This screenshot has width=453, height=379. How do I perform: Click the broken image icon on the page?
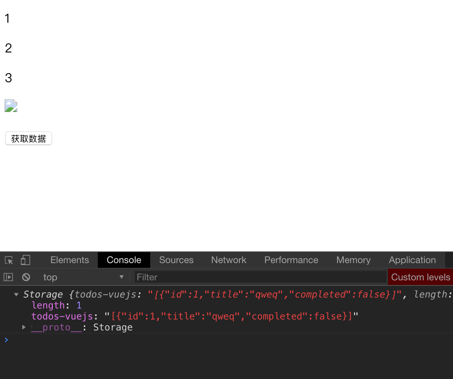point(11,105)
